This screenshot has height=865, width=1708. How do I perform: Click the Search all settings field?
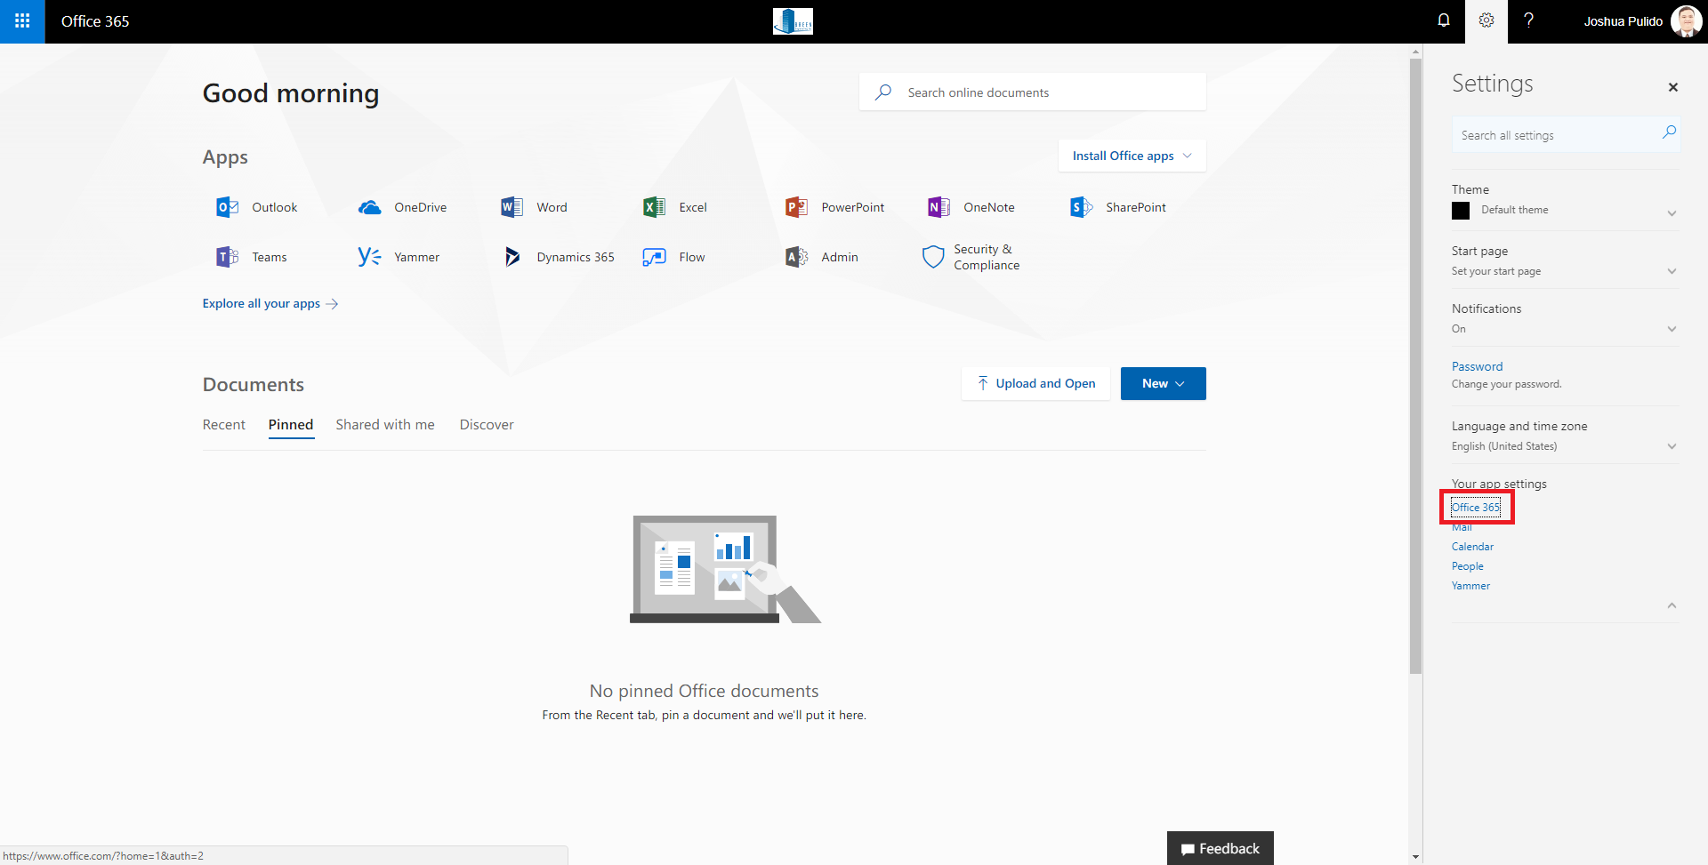click(x=1566, y=135)
